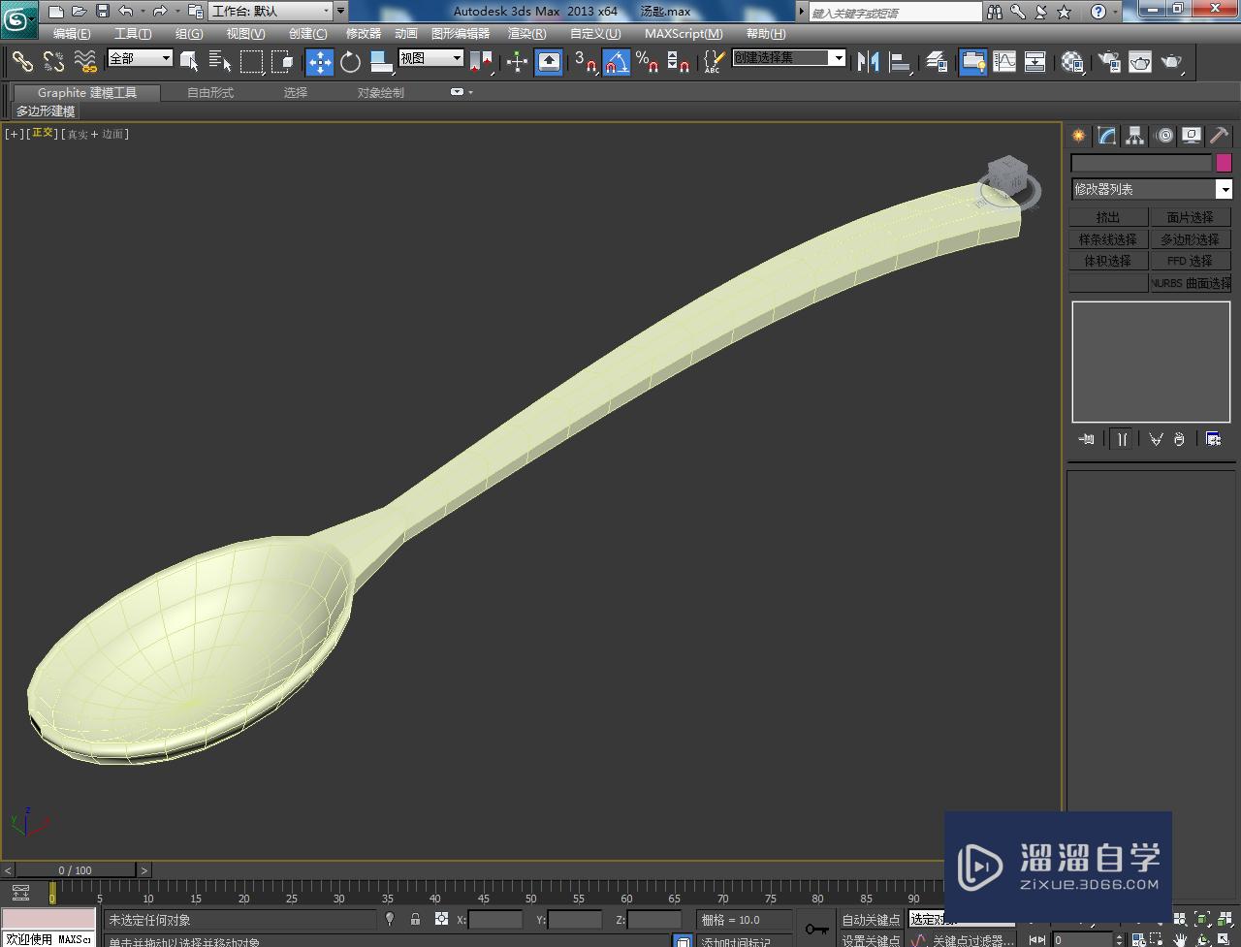
Task: Click the '多边形选择' modifier button
Action: pyautogui.click(x=1190, y=239)
